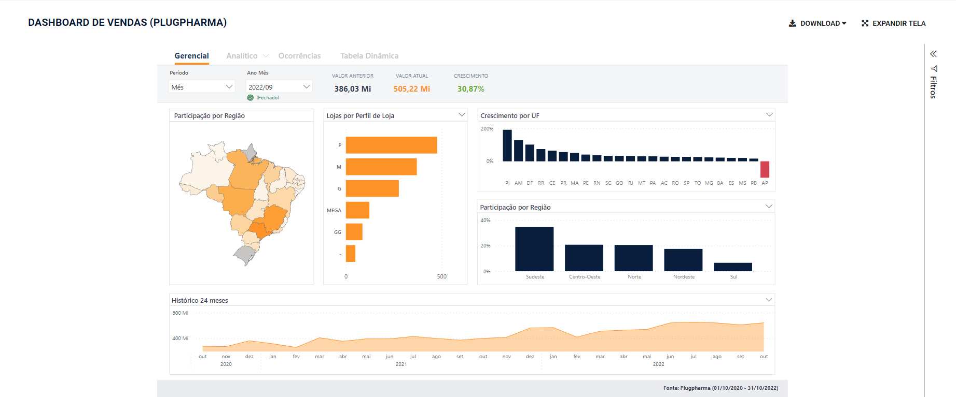956x397 pixels.
Task: Expand Crescimento por UF chart chevron
Action: (x=769, y=115)
